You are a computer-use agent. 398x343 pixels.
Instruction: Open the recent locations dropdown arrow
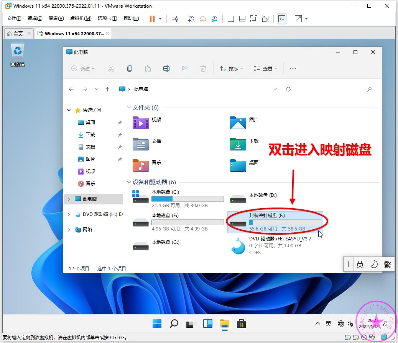pyautogui.click(x=97, y=89)
